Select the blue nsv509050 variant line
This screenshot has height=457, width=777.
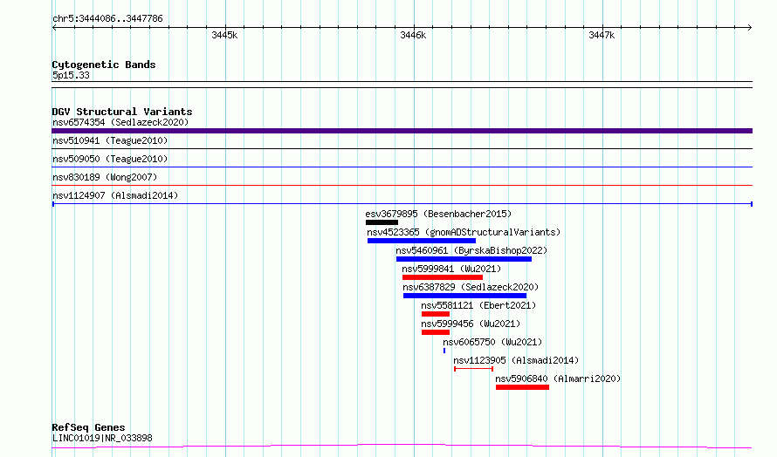pyautogui.click(x=402, y=167)
